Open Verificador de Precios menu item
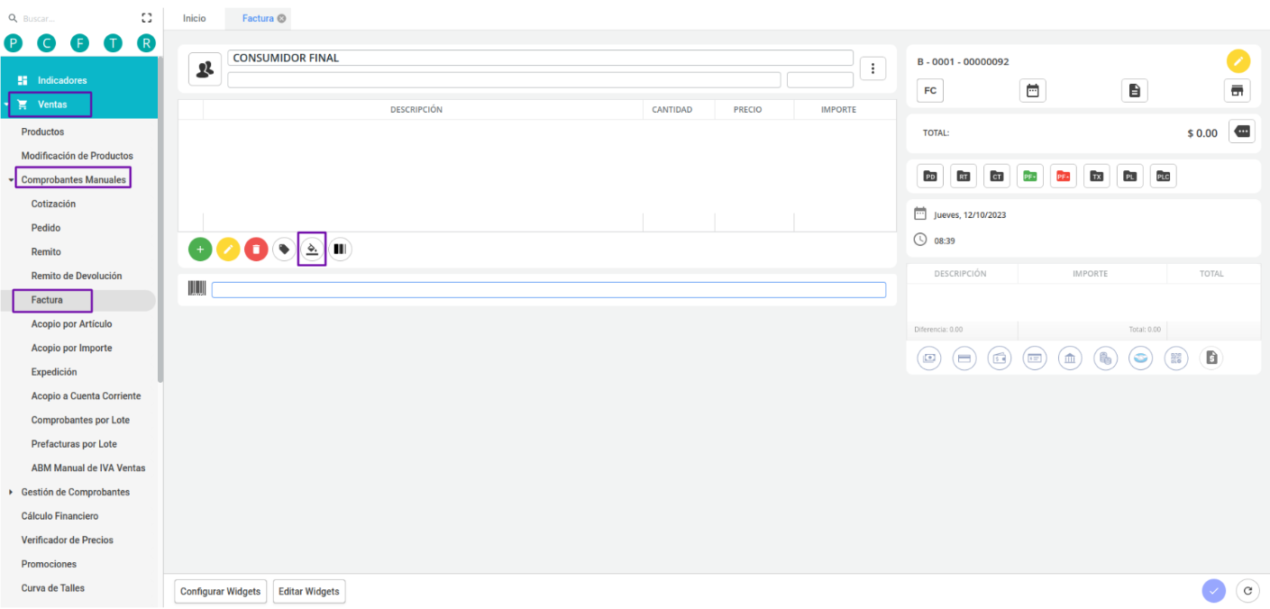The width and height of the screenshot is (1270, 609). (x=68, y=540)
